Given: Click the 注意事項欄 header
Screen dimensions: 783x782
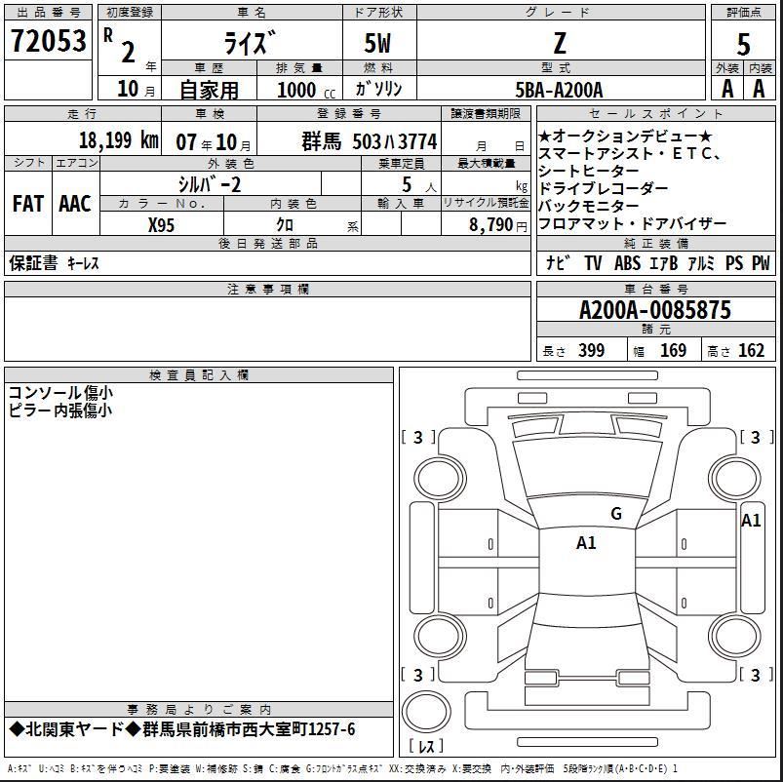Looking at the screenshot, I should [x=268, y=290].
